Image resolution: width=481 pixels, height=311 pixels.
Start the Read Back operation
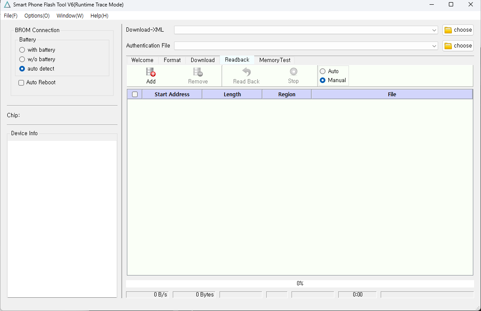coord(247,76)
